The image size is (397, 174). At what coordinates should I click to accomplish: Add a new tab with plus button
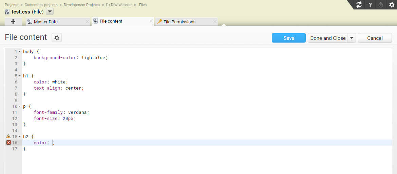tap(13, 22)
